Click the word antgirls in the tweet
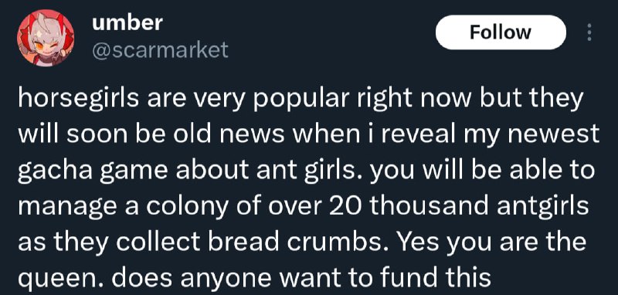This screenshot has width=618, height=295. 543,208
